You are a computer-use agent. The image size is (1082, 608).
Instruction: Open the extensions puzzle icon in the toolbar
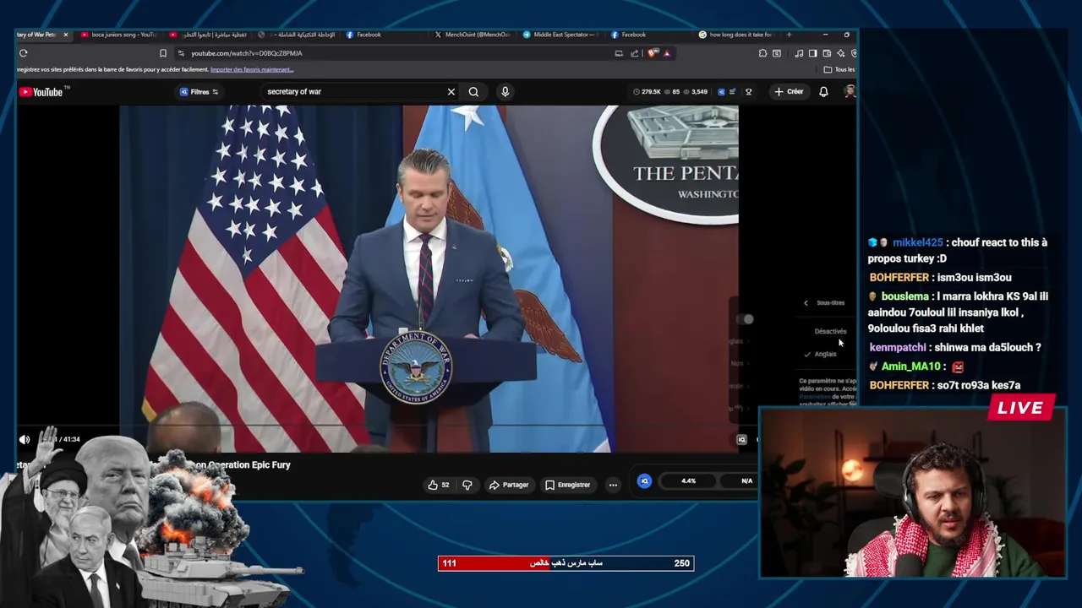(x=762, y=53)
